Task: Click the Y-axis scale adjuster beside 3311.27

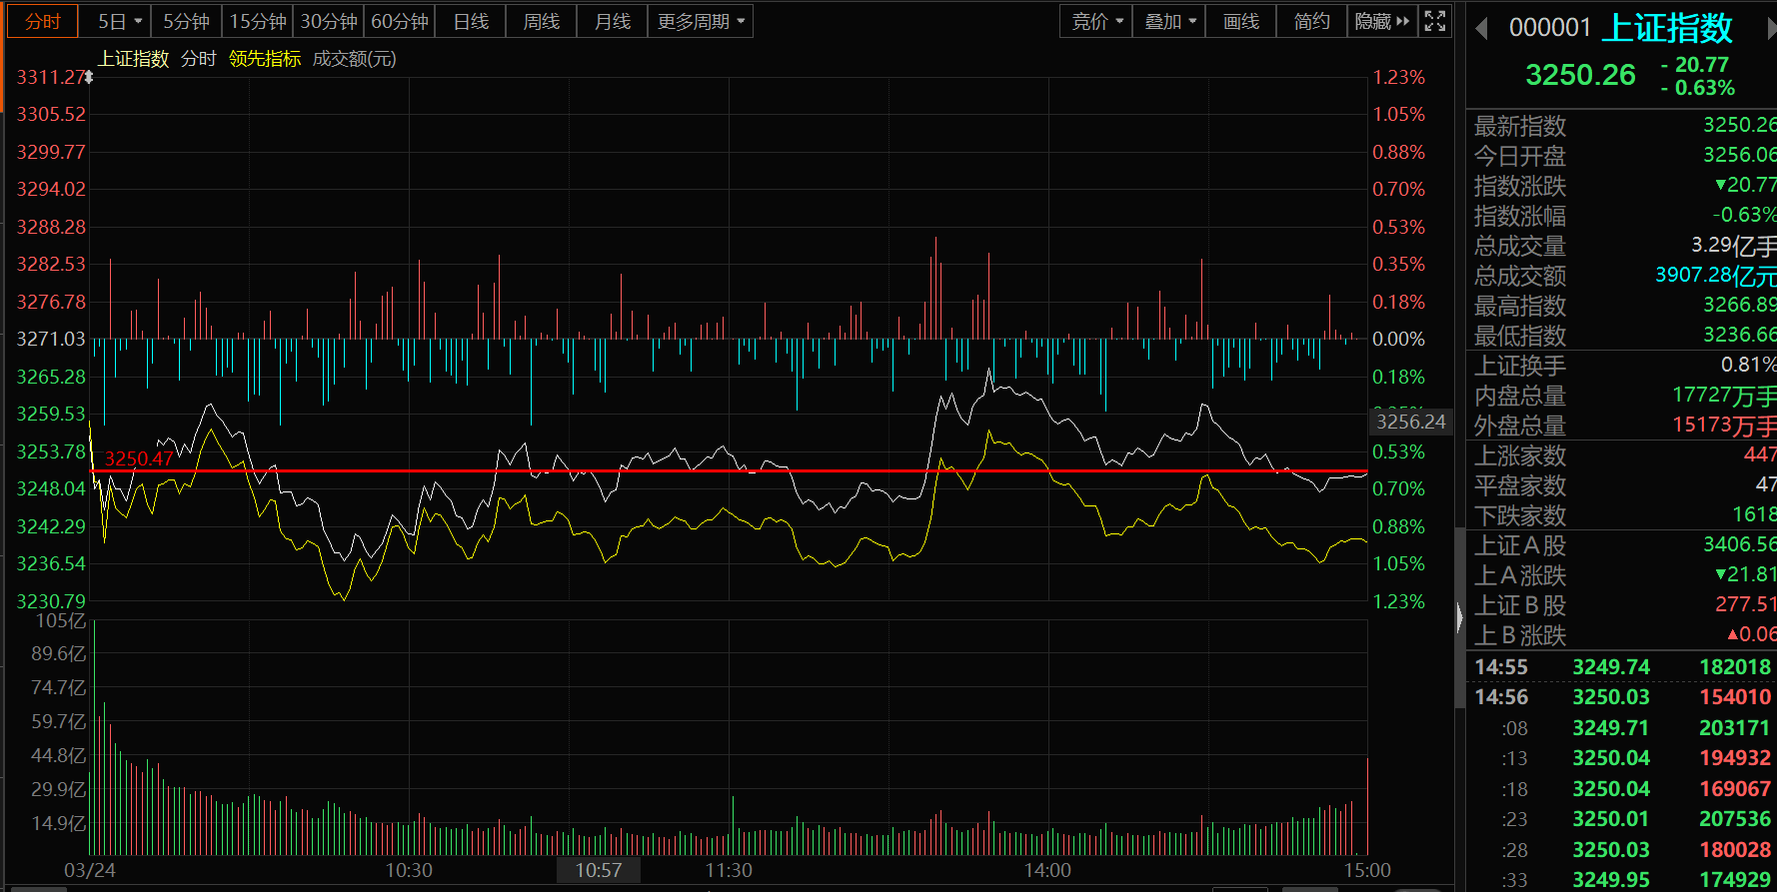Action: tap(88, 77)
